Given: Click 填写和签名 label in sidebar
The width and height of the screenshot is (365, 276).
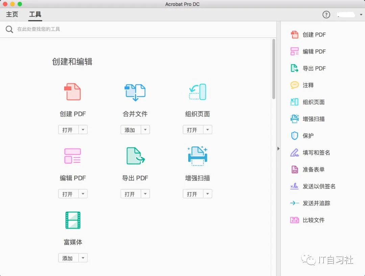Looking at the screenshot, I should tap(316, 153).
